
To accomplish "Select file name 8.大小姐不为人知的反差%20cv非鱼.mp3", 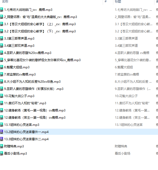I will (x=32, y=81).
